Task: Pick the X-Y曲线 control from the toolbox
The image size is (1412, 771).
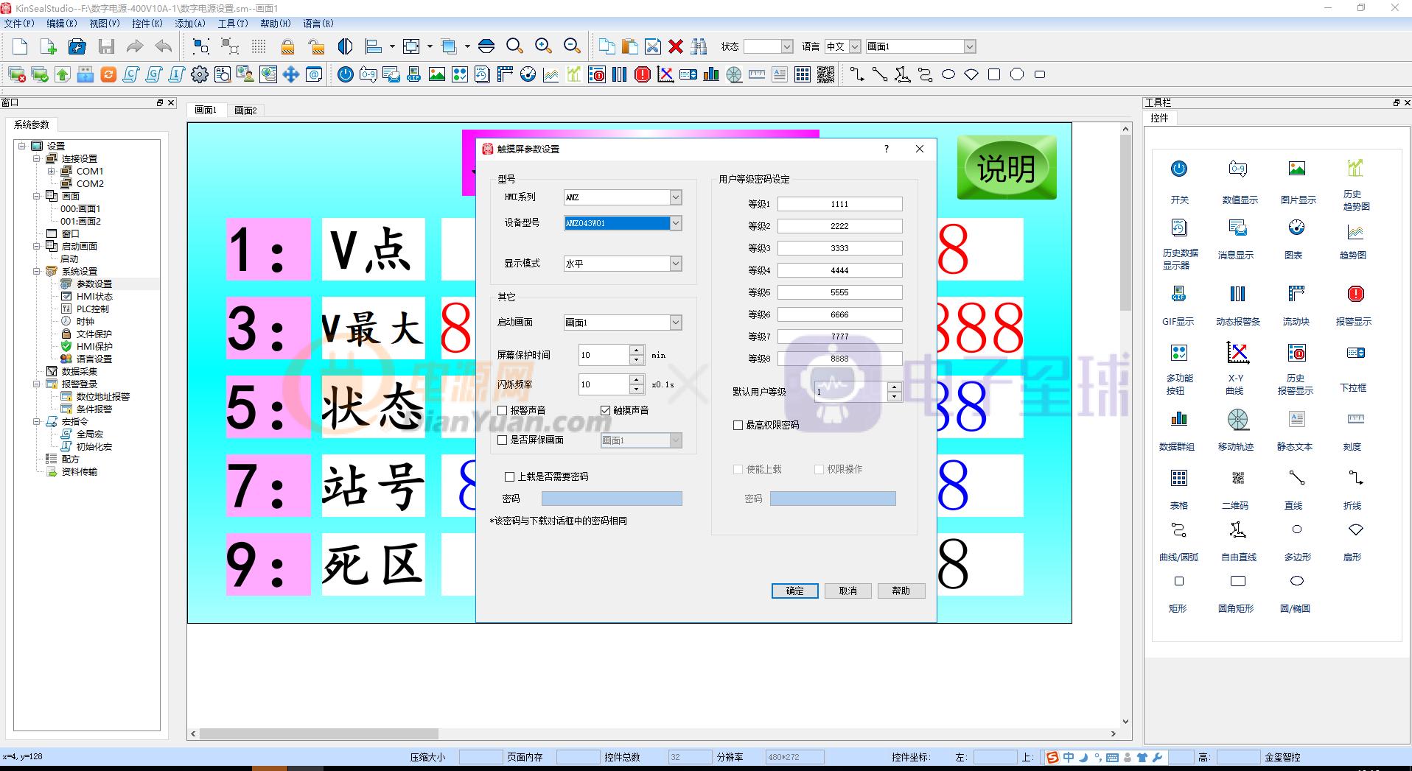Action: pyautogui.click(x=1237, y=353)
